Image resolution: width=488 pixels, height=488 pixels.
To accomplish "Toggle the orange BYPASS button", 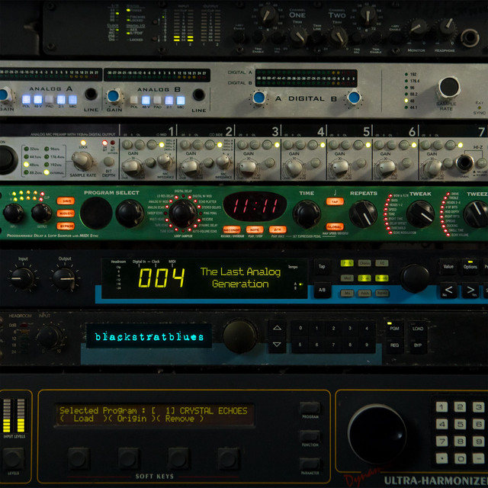I will tap(66, 226).
